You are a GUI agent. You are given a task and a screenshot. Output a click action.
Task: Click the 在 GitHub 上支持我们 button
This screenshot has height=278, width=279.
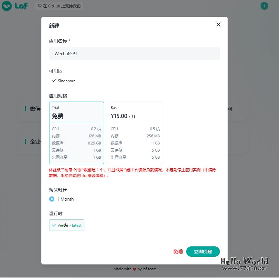(59, 6)
